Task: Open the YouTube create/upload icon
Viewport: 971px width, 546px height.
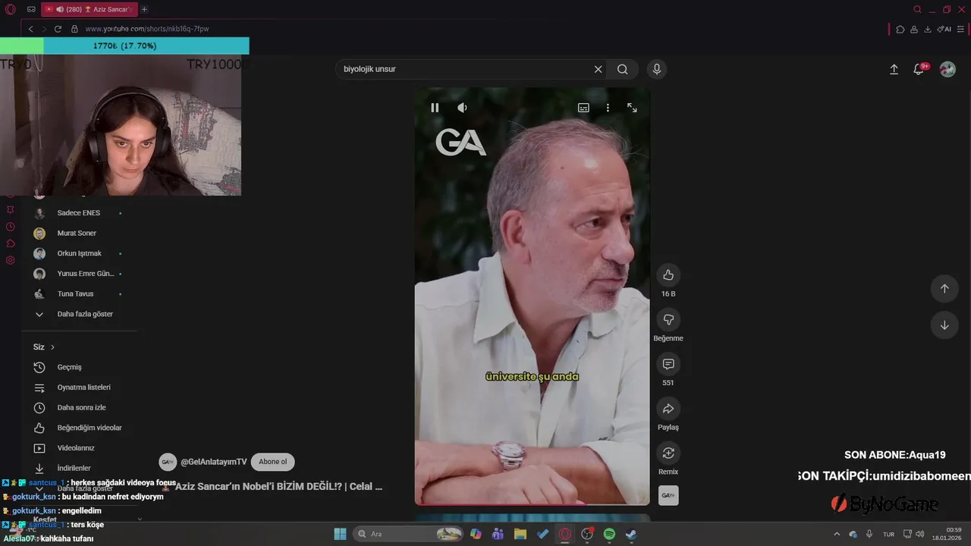Action: coord(894,69)
